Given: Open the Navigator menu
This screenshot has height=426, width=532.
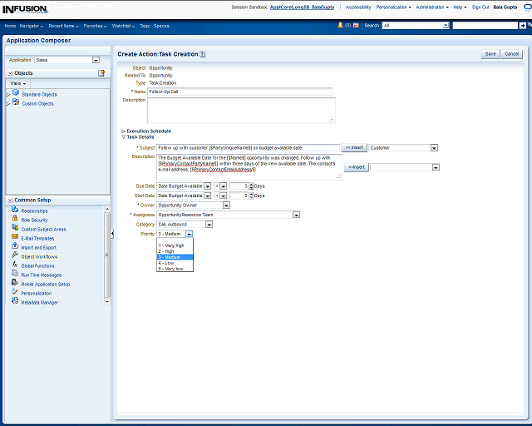Looking at the screenshot, I should (x=32, y=26).
